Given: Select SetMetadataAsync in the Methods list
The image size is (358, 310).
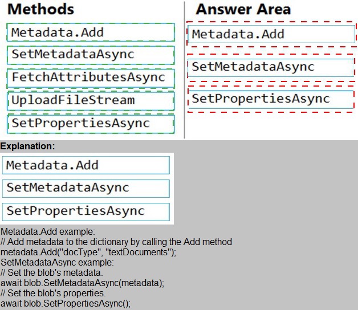Looking at the screenshot, I should (91, 55).
